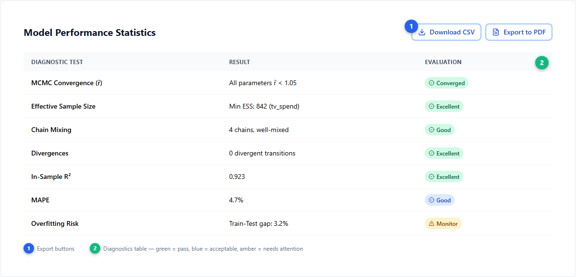Click the warning triangle icon in the Monitor badge
This screenshot has width=576, height=277.
pyautogui.click(x=432, y=223)
